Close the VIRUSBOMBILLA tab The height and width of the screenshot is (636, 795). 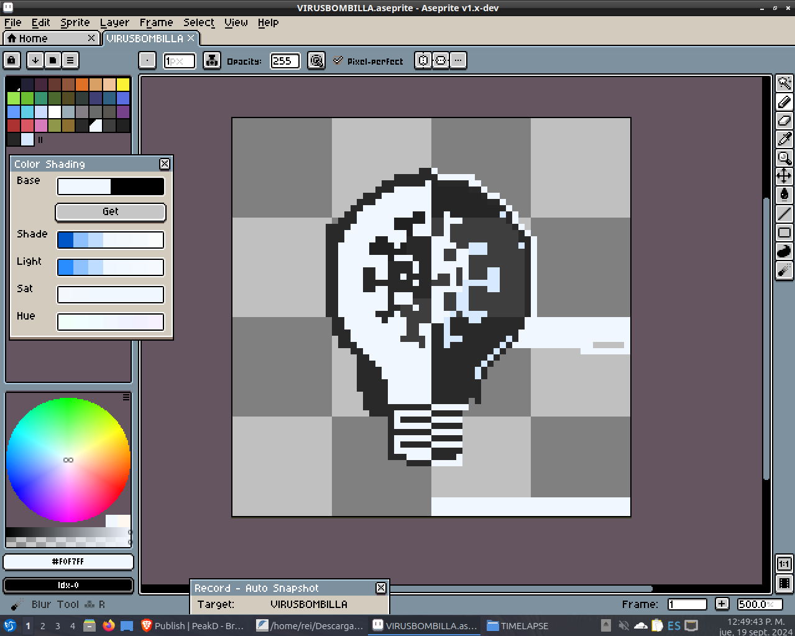click(191, 38)
